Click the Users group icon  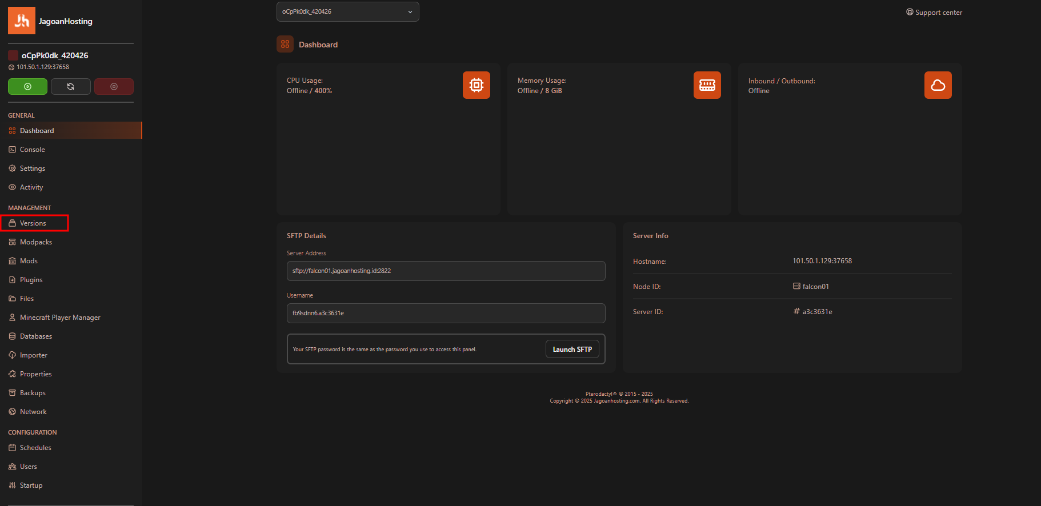click(12, 467)
